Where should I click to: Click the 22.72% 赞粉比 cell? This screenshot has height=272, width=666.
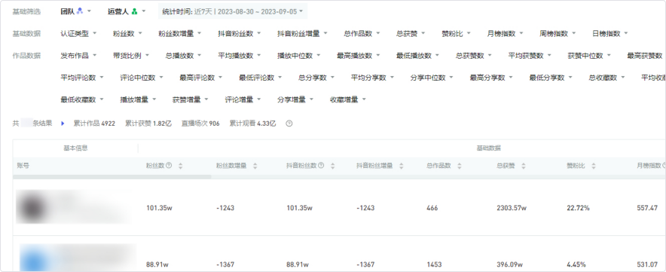(x=578, y=208)
